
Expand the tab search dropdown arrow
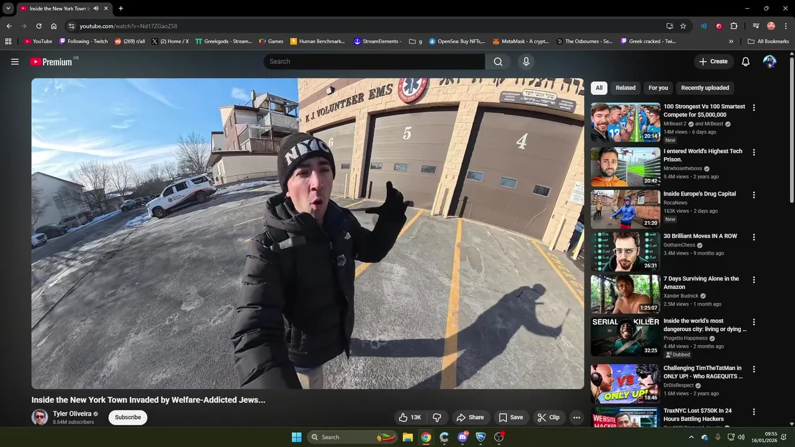click(x=8, y=9)
